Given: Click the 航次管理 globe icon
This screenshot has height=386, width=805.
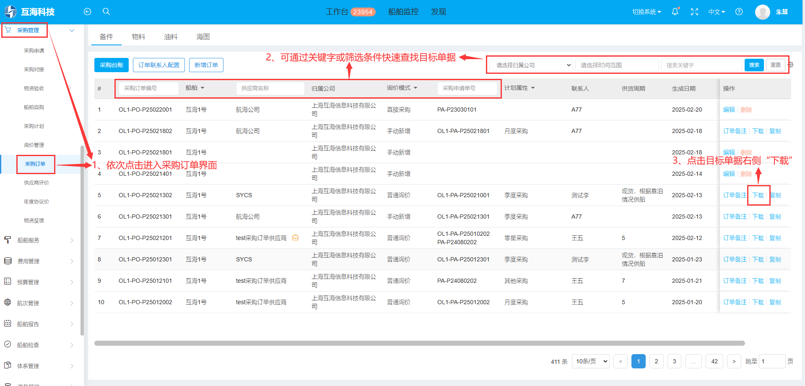Looking at the screenshot, I should (x=8, y=303).
